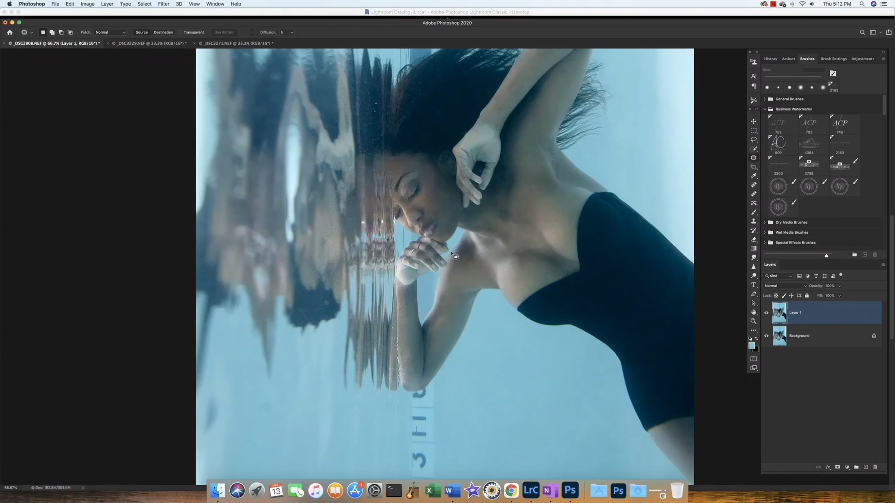Select the Eraser tool

point(754,240)
